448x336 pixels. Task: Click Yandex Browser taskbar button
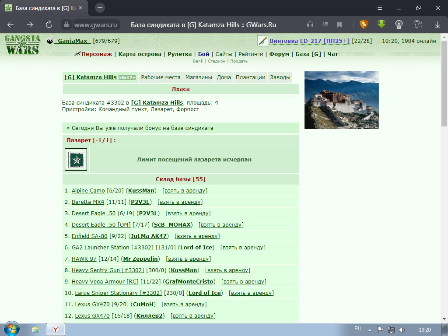click(x=56, y=329)
